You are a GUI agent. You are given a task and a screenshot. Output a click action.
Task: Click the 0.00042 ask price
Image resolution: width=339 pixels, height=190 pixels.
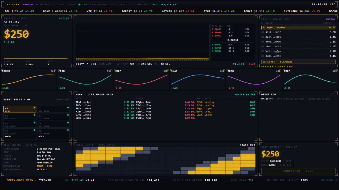(217, 29)
